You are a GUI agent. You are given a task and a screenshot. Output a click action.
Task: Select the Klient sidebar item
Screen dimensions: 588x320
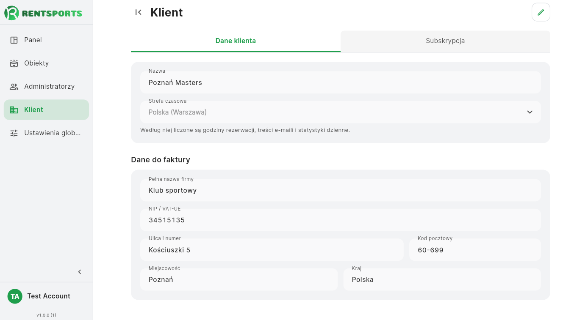[46, 110]
